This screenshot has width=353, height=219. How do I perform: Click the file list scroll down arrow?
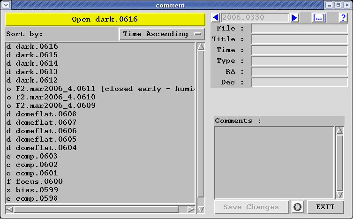pos(201,200)
